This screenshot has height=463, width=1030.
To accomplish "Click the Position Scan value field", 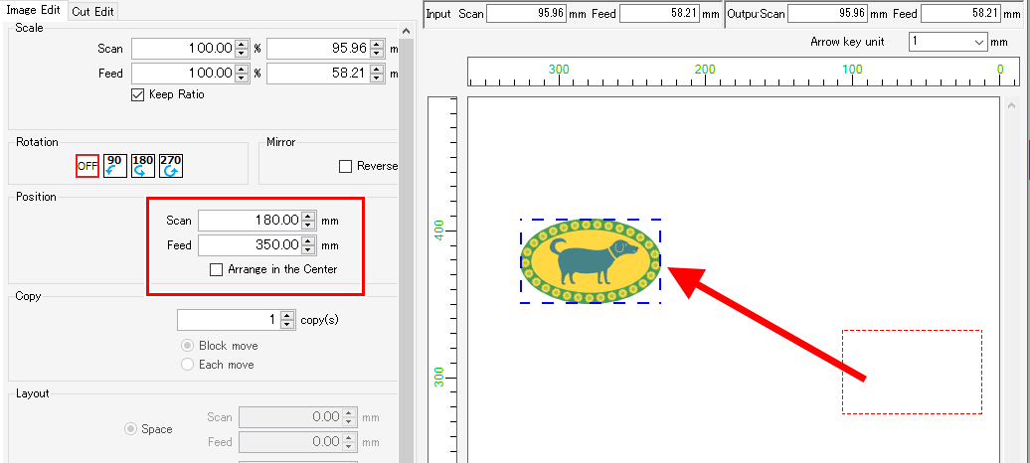I will coord(249,221).
